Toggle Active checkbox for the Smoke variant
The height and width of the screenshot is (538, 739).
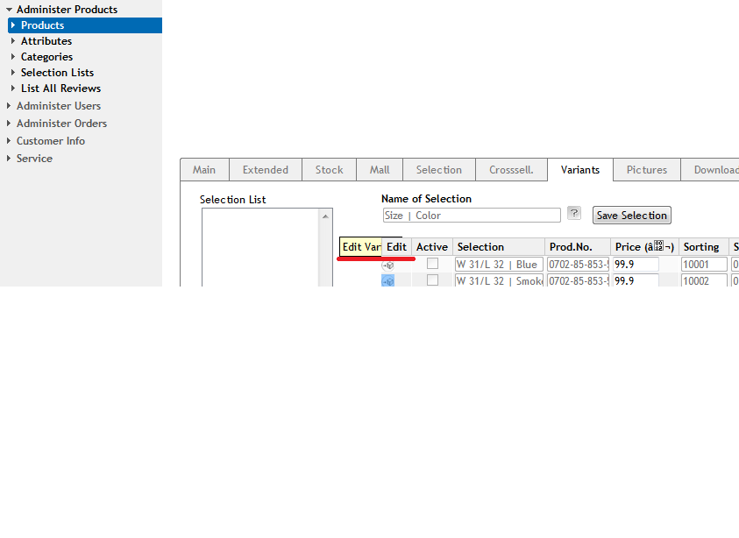pos(432,280)
